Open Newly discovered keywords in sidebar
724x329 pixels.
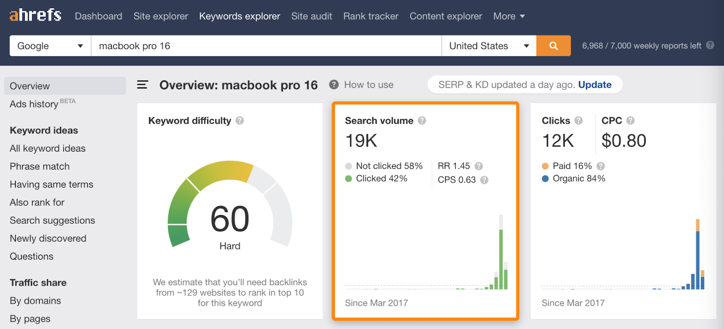pos(48,239)
